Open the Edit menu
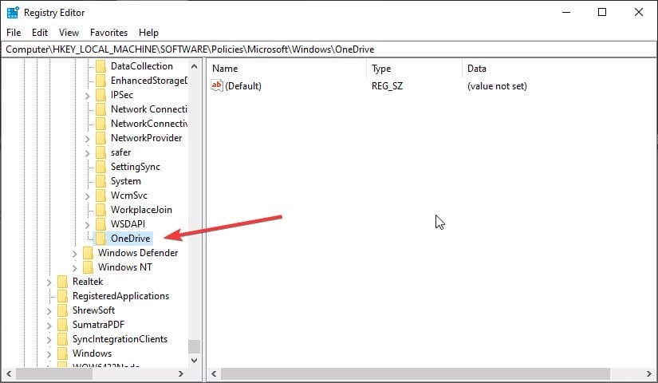The height and width of the screenshot is (383, 658). [x=40, y=33]
